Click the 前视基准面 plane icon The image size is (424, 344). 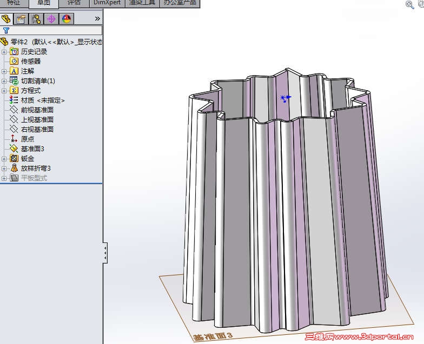pos(14,110)
